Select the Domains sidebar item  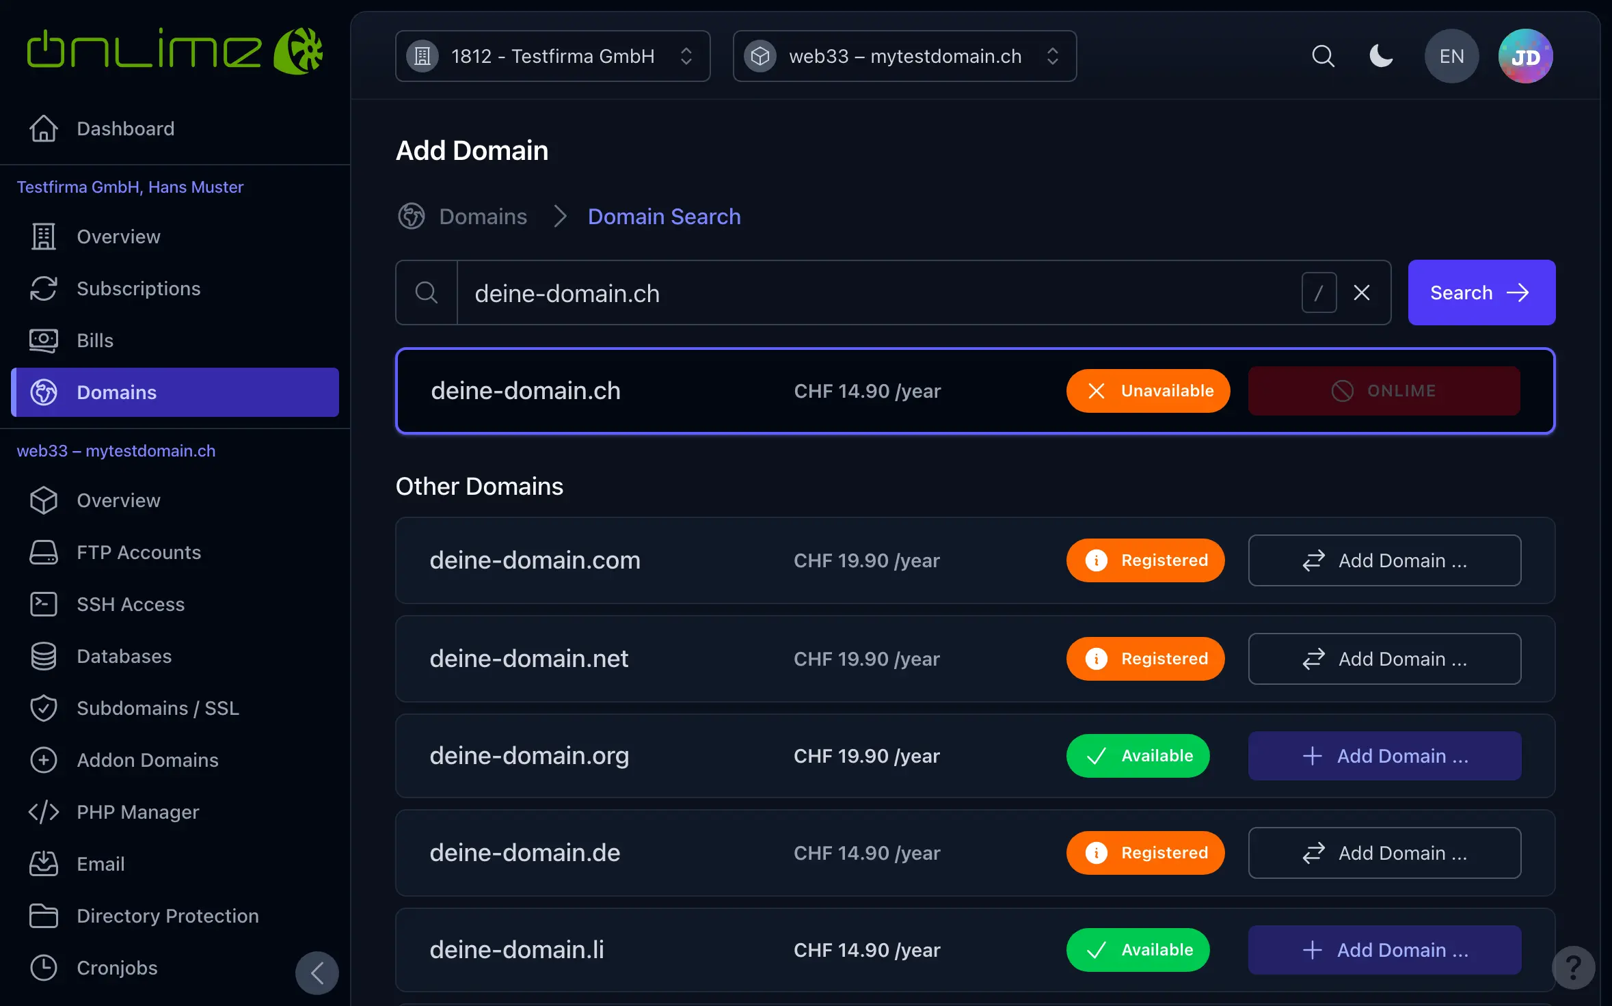click(175, 392)
